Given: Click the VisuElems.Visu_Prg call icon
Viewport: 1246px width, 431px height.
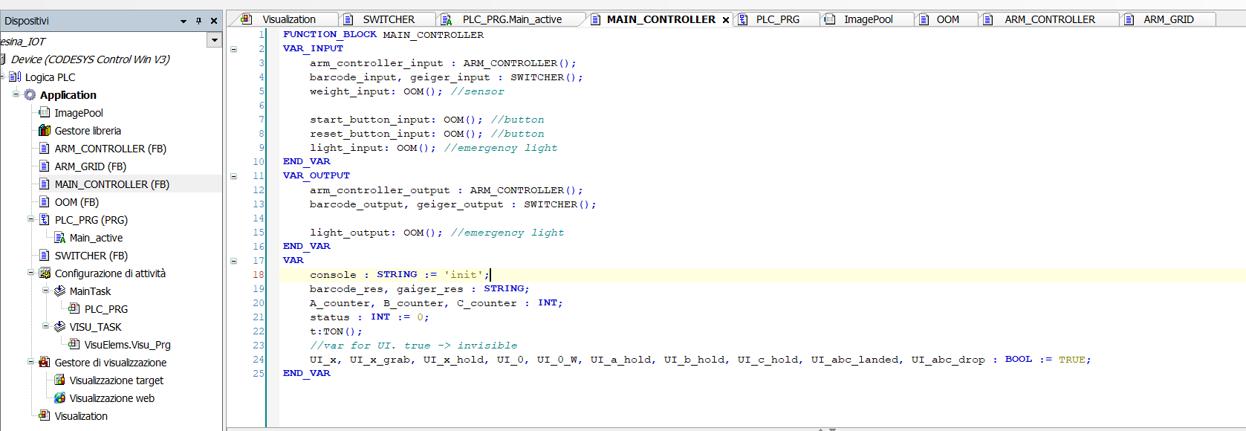Looking at the screenshot, I should point(74,344).
